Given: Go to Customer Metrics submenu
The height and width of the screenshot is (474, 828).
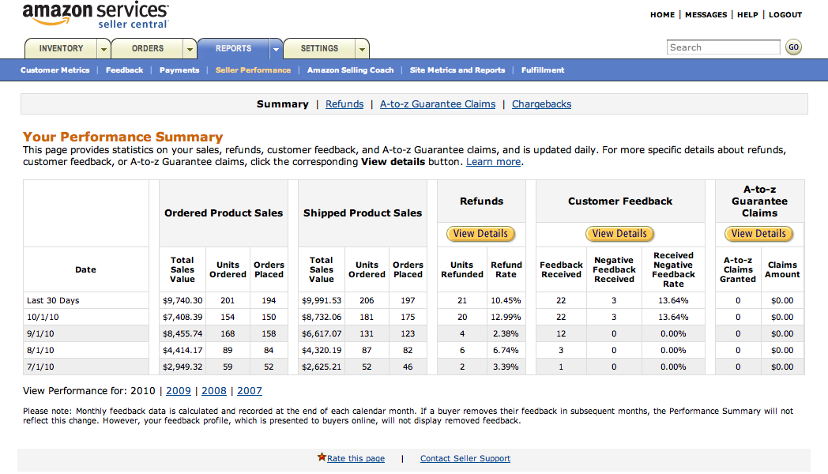Looking at the screenshot, I should pos(55,70).
